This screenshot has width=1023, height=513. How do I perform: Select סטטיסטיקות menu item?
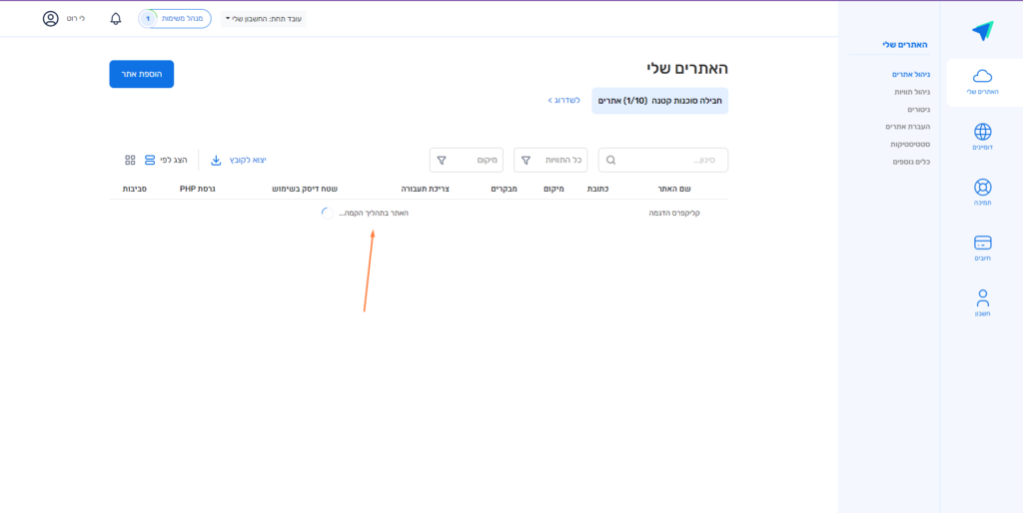click(x=910, y=144)
